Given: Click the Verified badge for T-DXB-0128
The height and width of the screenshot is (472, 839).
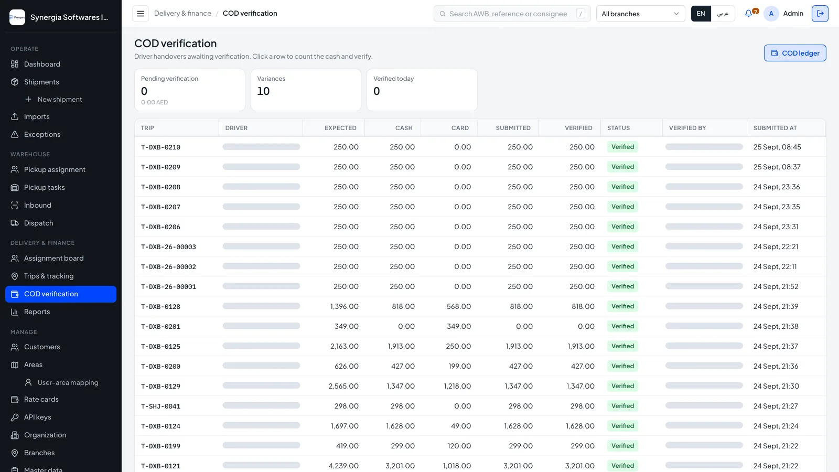Looking at the screenshot, I should pyautogui.click(x=622, y=306).
